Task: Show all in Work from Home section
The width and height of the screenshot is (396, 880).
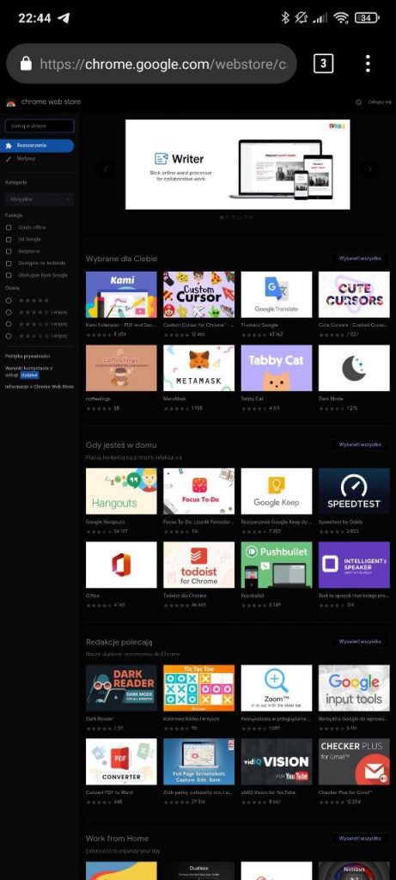Action: 360,838
